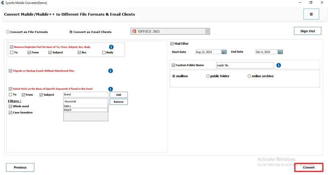Click the Start Date field Aug 12, 2024
This screenshot has width=328, height=175.
(208, 52)
